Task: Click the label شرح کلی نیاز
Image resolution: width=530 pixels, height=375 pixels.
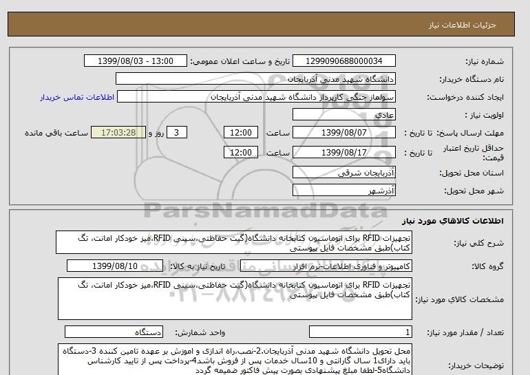Action: pos(478,243)
